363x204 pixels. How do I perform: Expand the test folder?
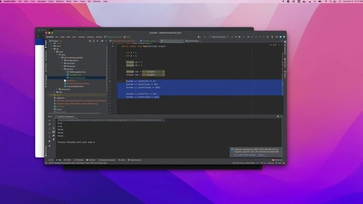(54, 92)
